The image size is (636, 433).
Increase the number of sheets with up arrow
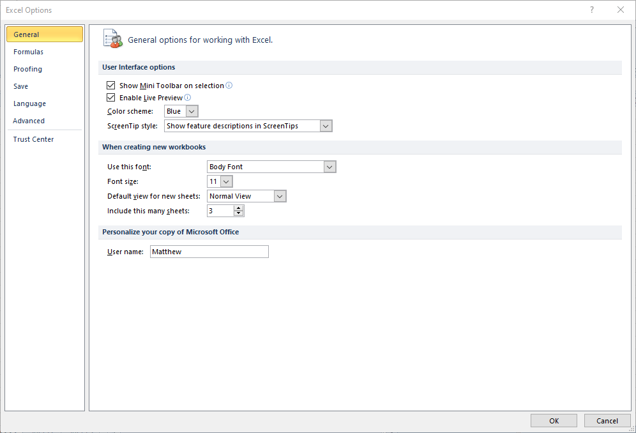point(239,208)
